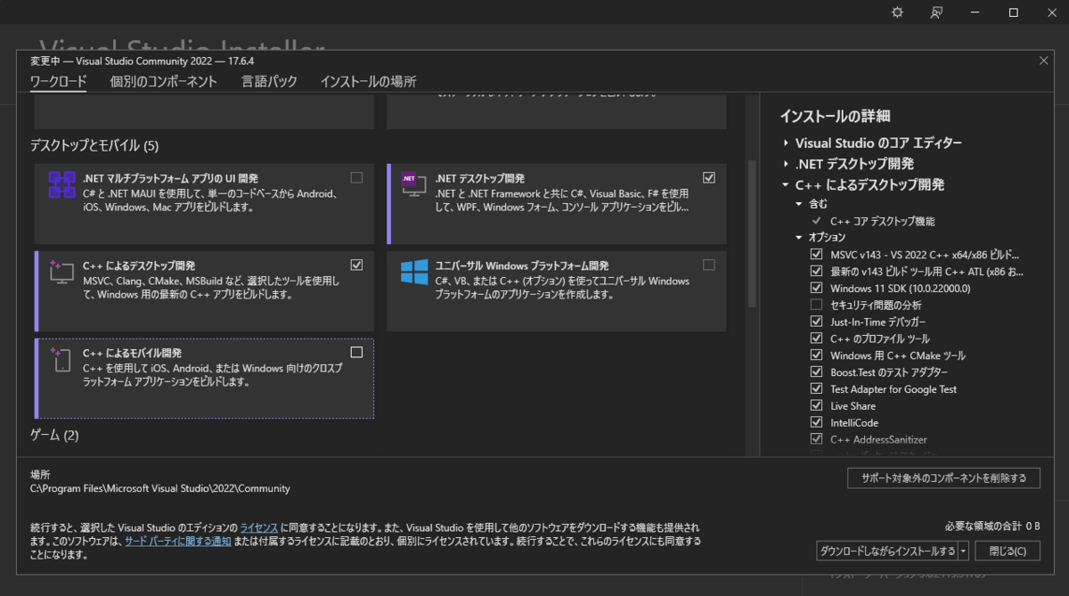Click the feedback icon in title bar

tap(936, 12)
